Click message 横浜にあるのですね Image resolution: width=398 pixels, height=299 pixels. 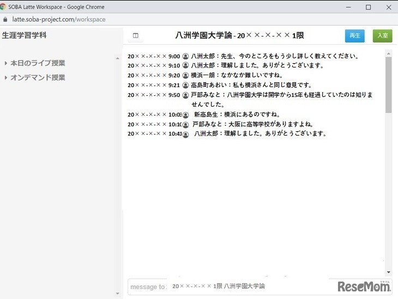point(252,114)
